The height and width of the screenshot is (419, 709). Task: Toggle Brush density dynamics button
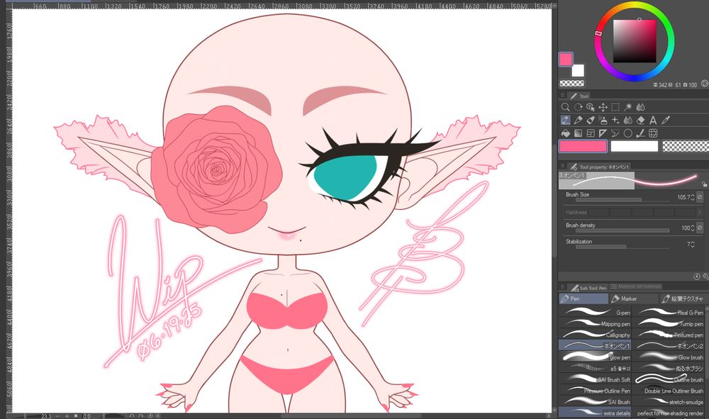[700, 228]
